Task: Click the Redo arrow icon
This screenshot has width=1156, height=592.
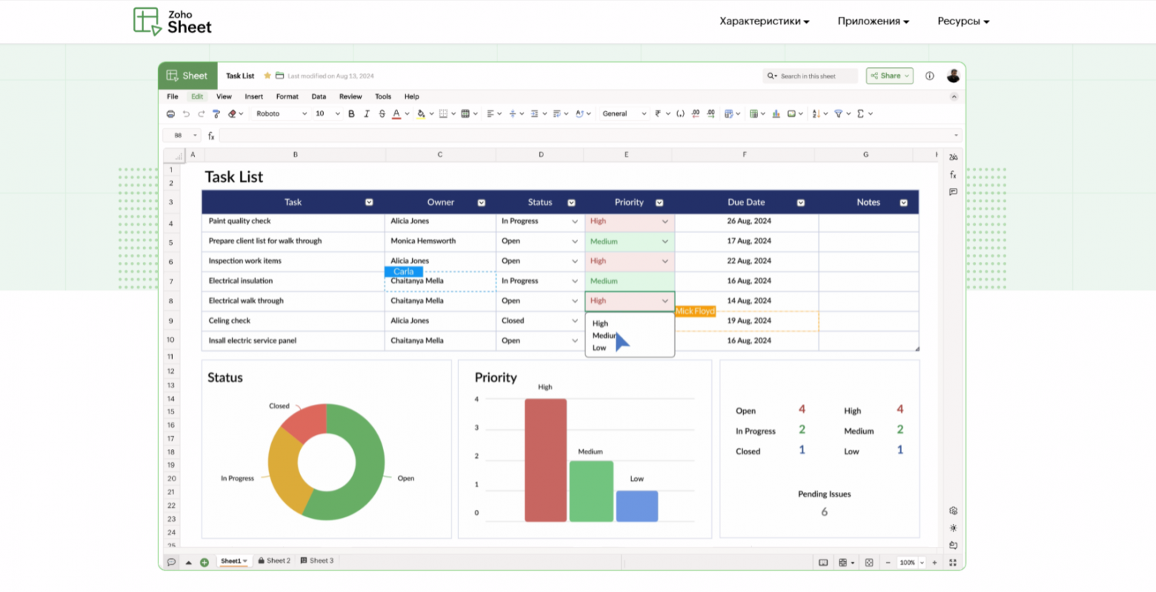Action: pyautogui.click(x=201, y=114)
